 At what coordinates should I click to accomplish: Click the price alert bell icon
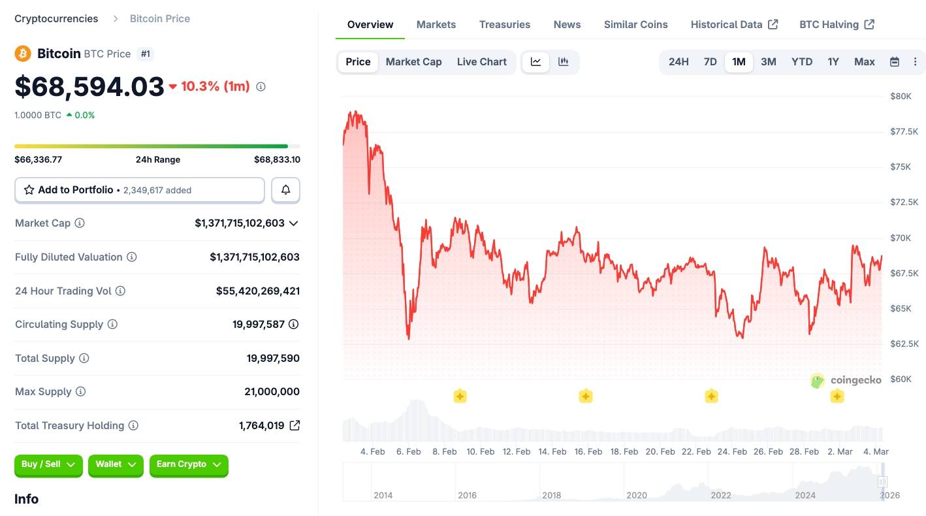285,189
